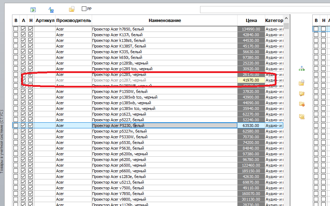Click inside the editing cell Проектор Acer P5230, белый
This screenshot has width=330, height=206.
[165, 126]
